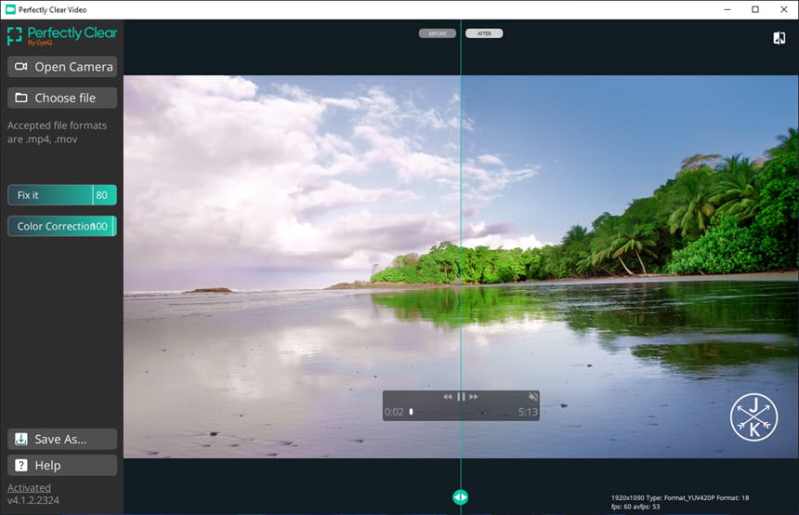Image resolution: width=799 pixels, height=515 pixels.
Task: Switch to the Before view toggle
Action: pyautogui.click(x=438, y=33)
